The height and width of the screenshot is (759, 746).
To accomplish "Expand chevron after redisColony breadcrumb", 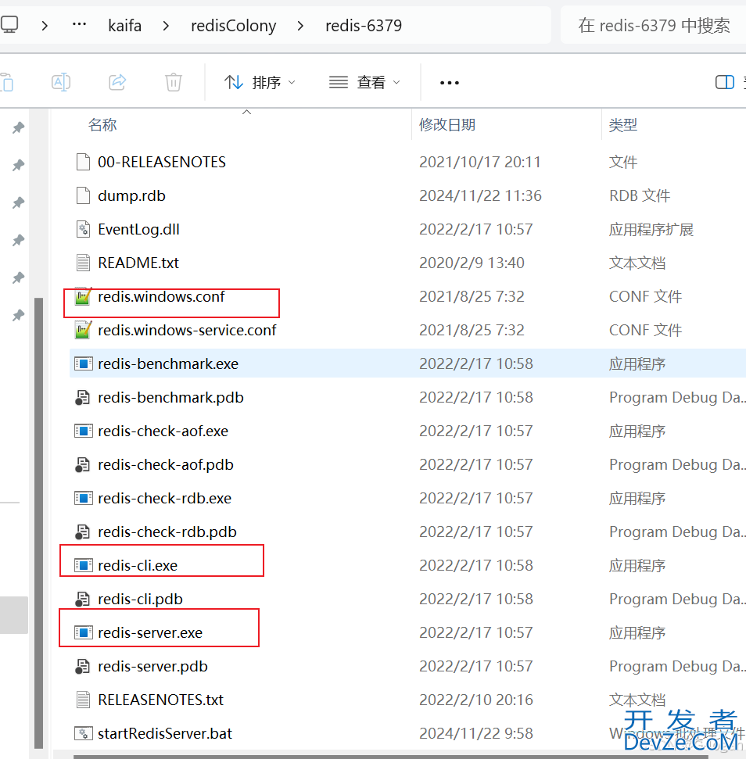I will 300,26.
